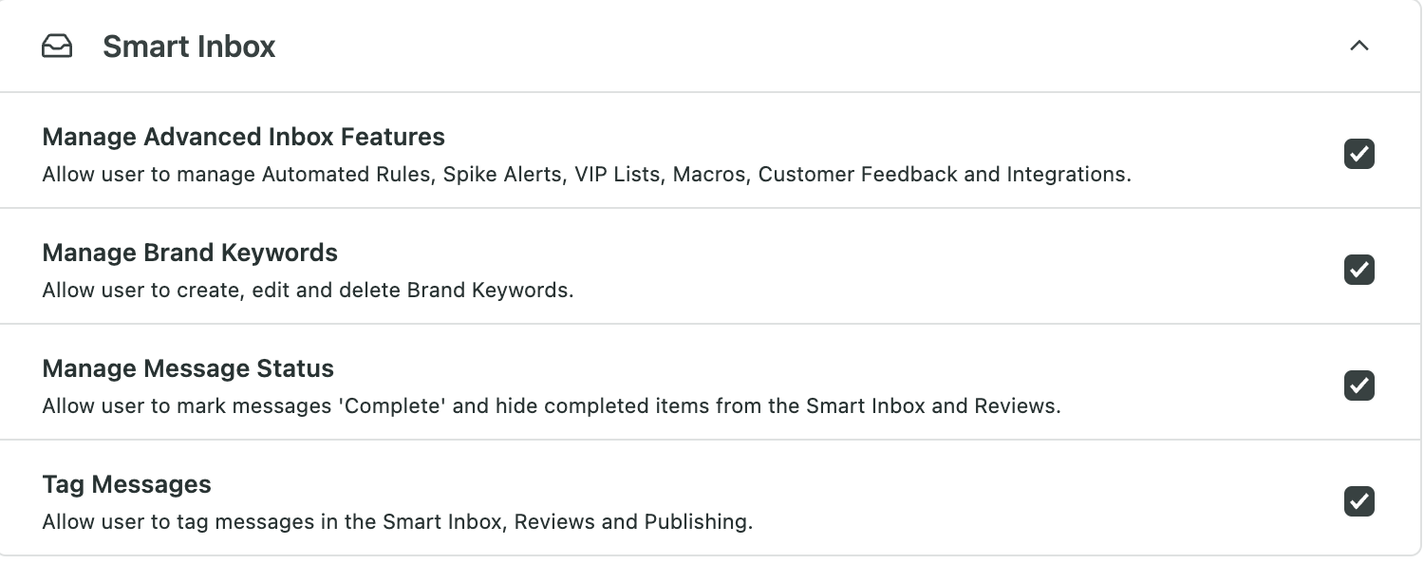Click the Smart Inbox tray icon
The width and height of the screenshot is (1424, 564).
(x=57, y=47)
